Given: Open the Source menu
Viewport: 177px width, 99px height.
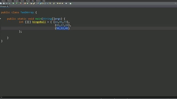Looking at the screenshot, I should coord(4,1).
